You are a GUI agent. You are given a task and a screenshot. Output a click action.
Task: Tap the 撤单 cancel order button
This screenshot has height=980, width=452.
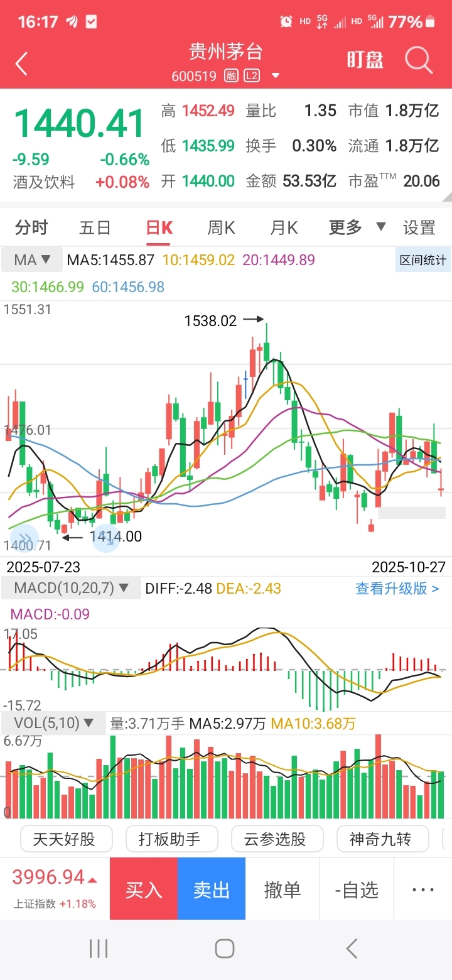pos(282,889)
